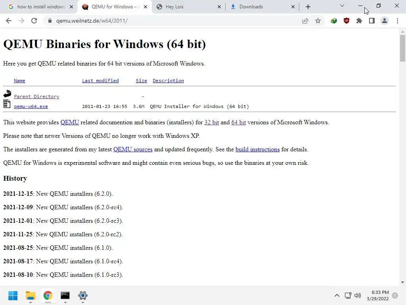Click the scrollbar down arrow
This screenshot has height=305, width=406.
(402, 282)
